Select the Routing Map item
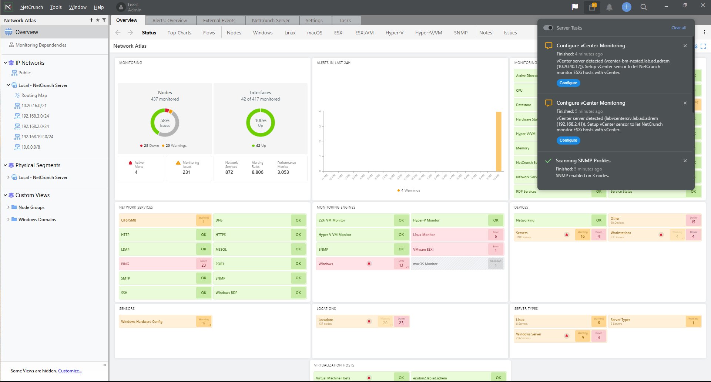 point(34,95)
